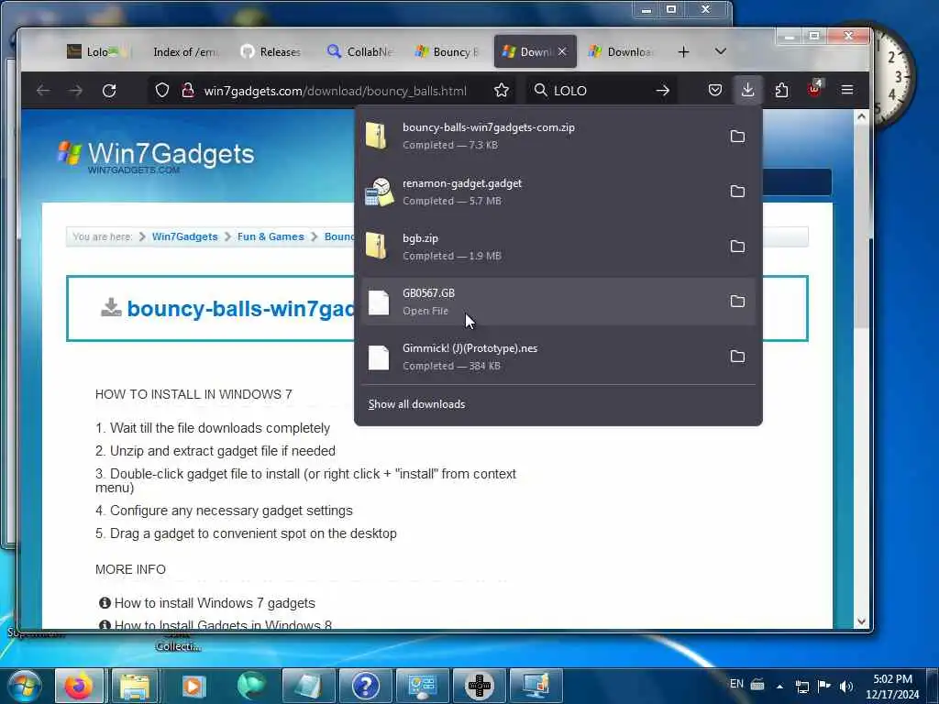The height and width of the screenshot is (704, 939).
Task: Switch to the CollabNet tab
Action: pyautogui.click(x=359, y=52)
